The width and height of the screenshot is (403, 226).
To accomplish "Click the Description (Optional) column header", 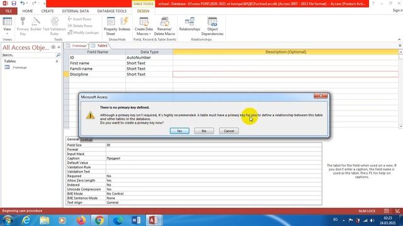I will click(x=285, y=52).
